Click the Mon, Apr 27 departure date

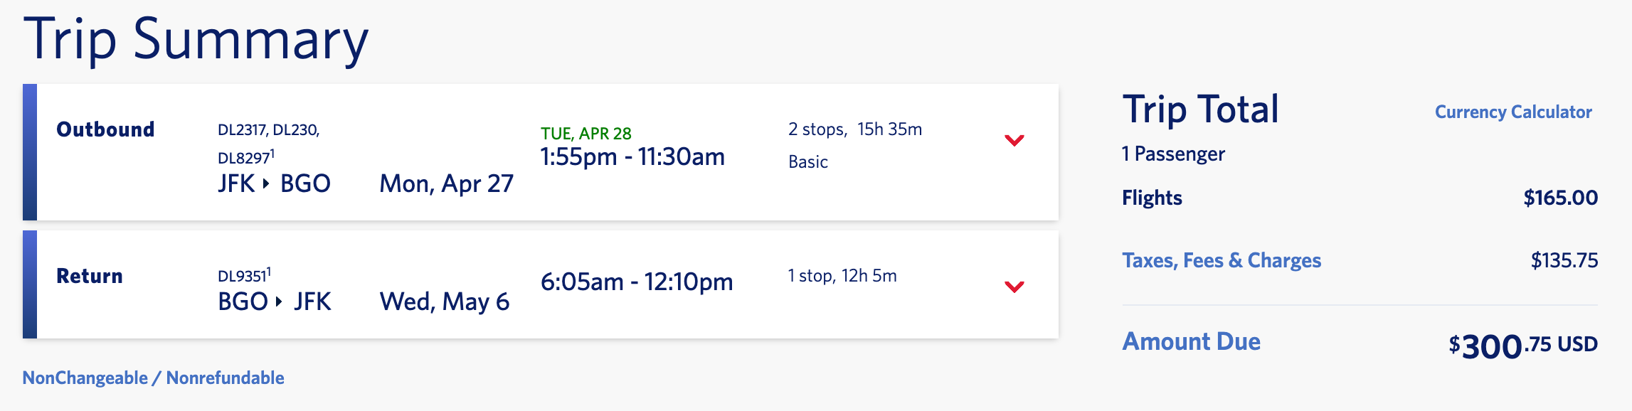tap(446, 183)
